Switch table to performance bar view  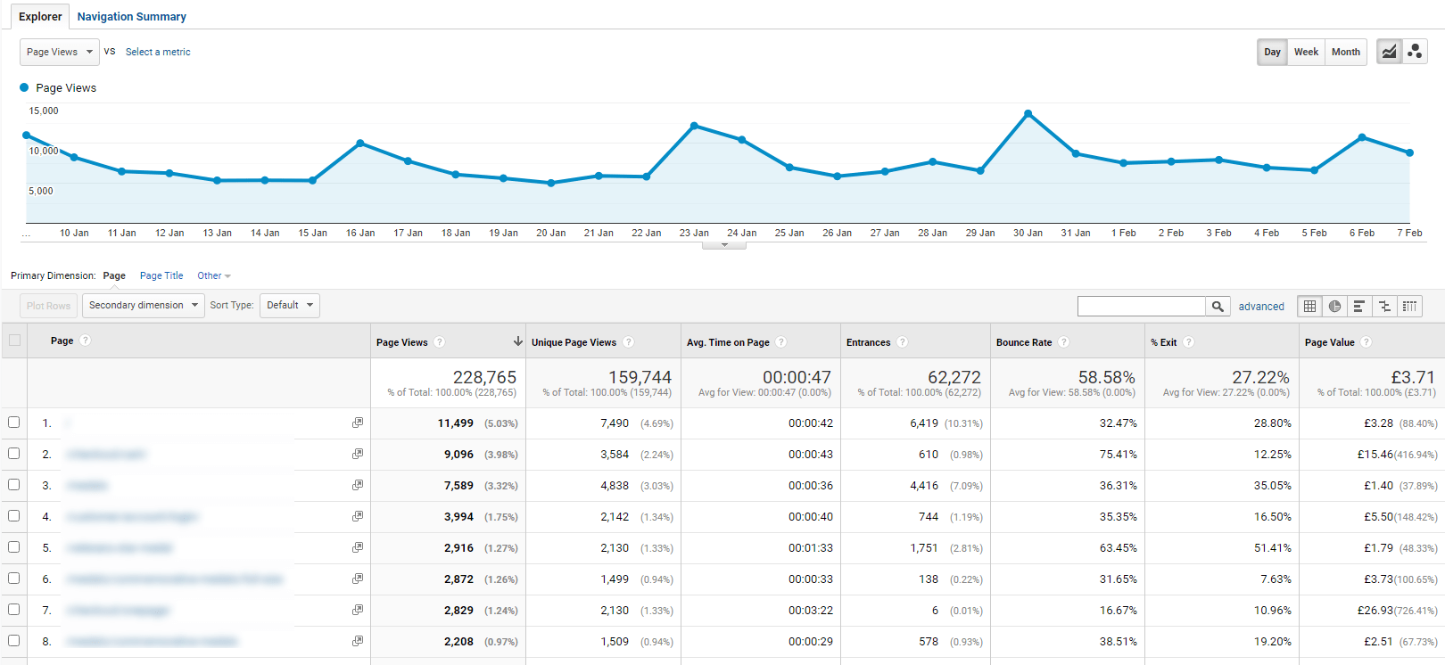click(1359, 306)
